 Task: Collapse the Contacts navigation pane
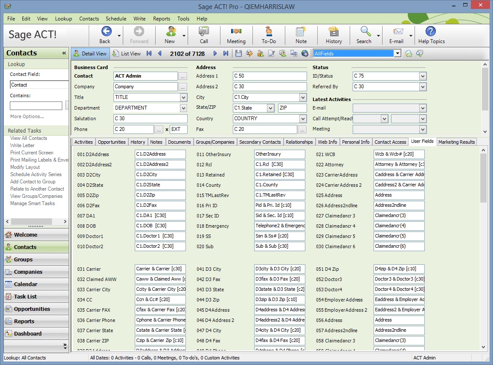pyautogui.click(x=64, y=53)
